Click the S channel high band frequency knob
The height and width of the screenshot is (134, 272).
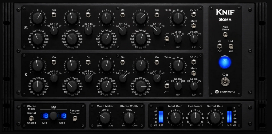point(141,86)
